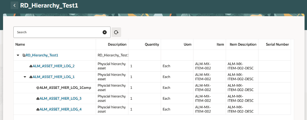Click the component icon for ALM_ASSET_HIER_LOG_1Comp
The width and height of the screenshot is (307, 120).
[x=38, y=88]
